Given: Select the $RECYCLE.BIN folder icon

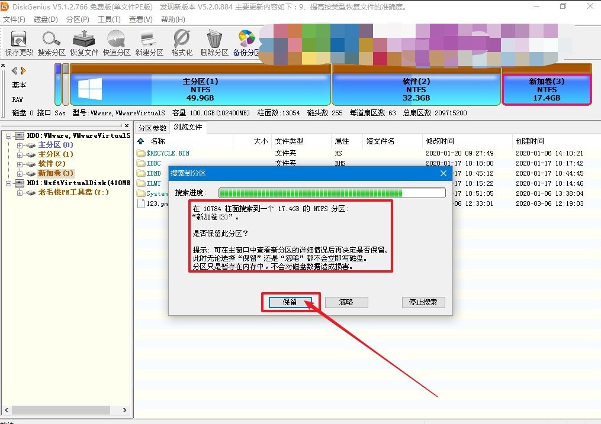Looking at the screenshot, I should [141, 153].
